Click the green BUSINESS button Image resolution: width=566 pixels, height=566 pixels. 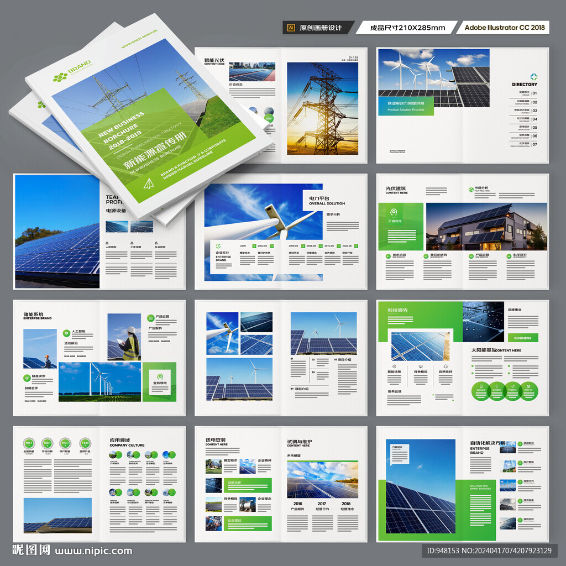[x=523, y=338]
